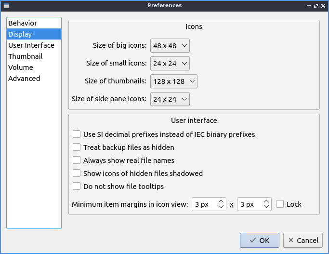Increase the first margin spinner value
Image resolution: width=329 pixels, height=254 pixels.
pos(221,201)
